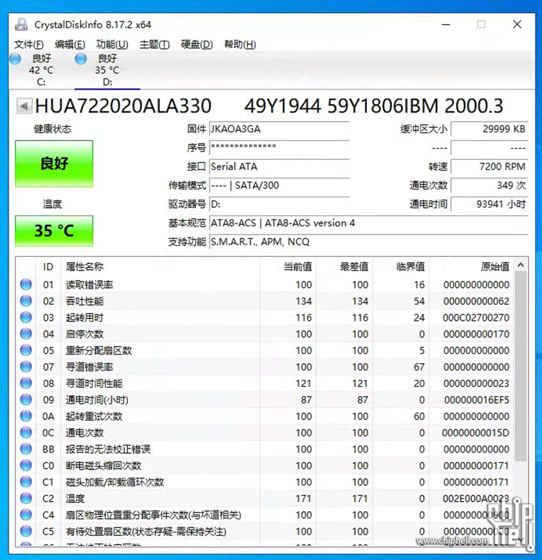Click the 驱动器号 field showing D:

(x=279, y=205)
